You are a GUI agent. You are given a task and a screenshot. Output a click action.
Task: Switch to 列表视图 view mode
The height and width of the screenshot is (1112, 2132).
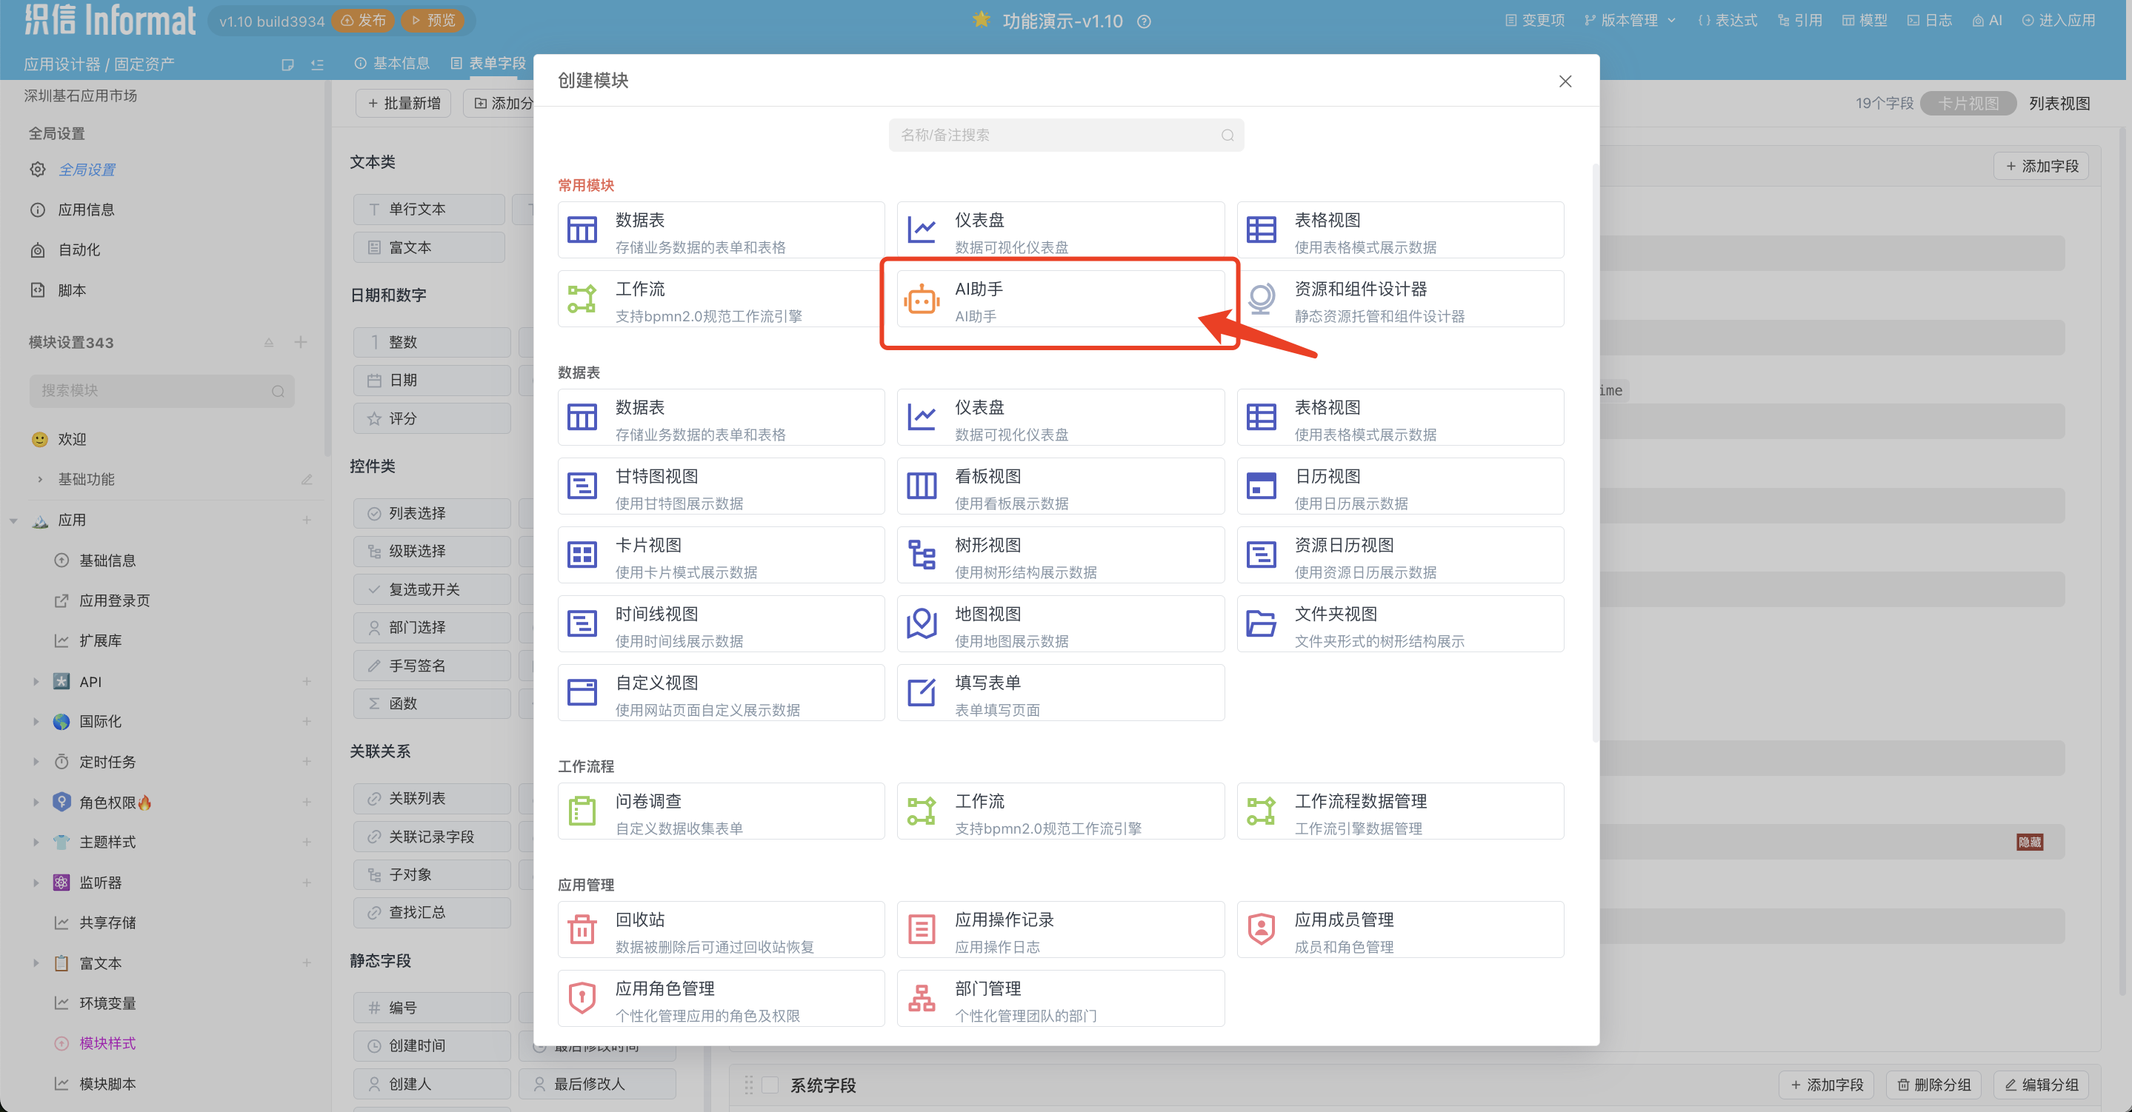click(2059, 104)
